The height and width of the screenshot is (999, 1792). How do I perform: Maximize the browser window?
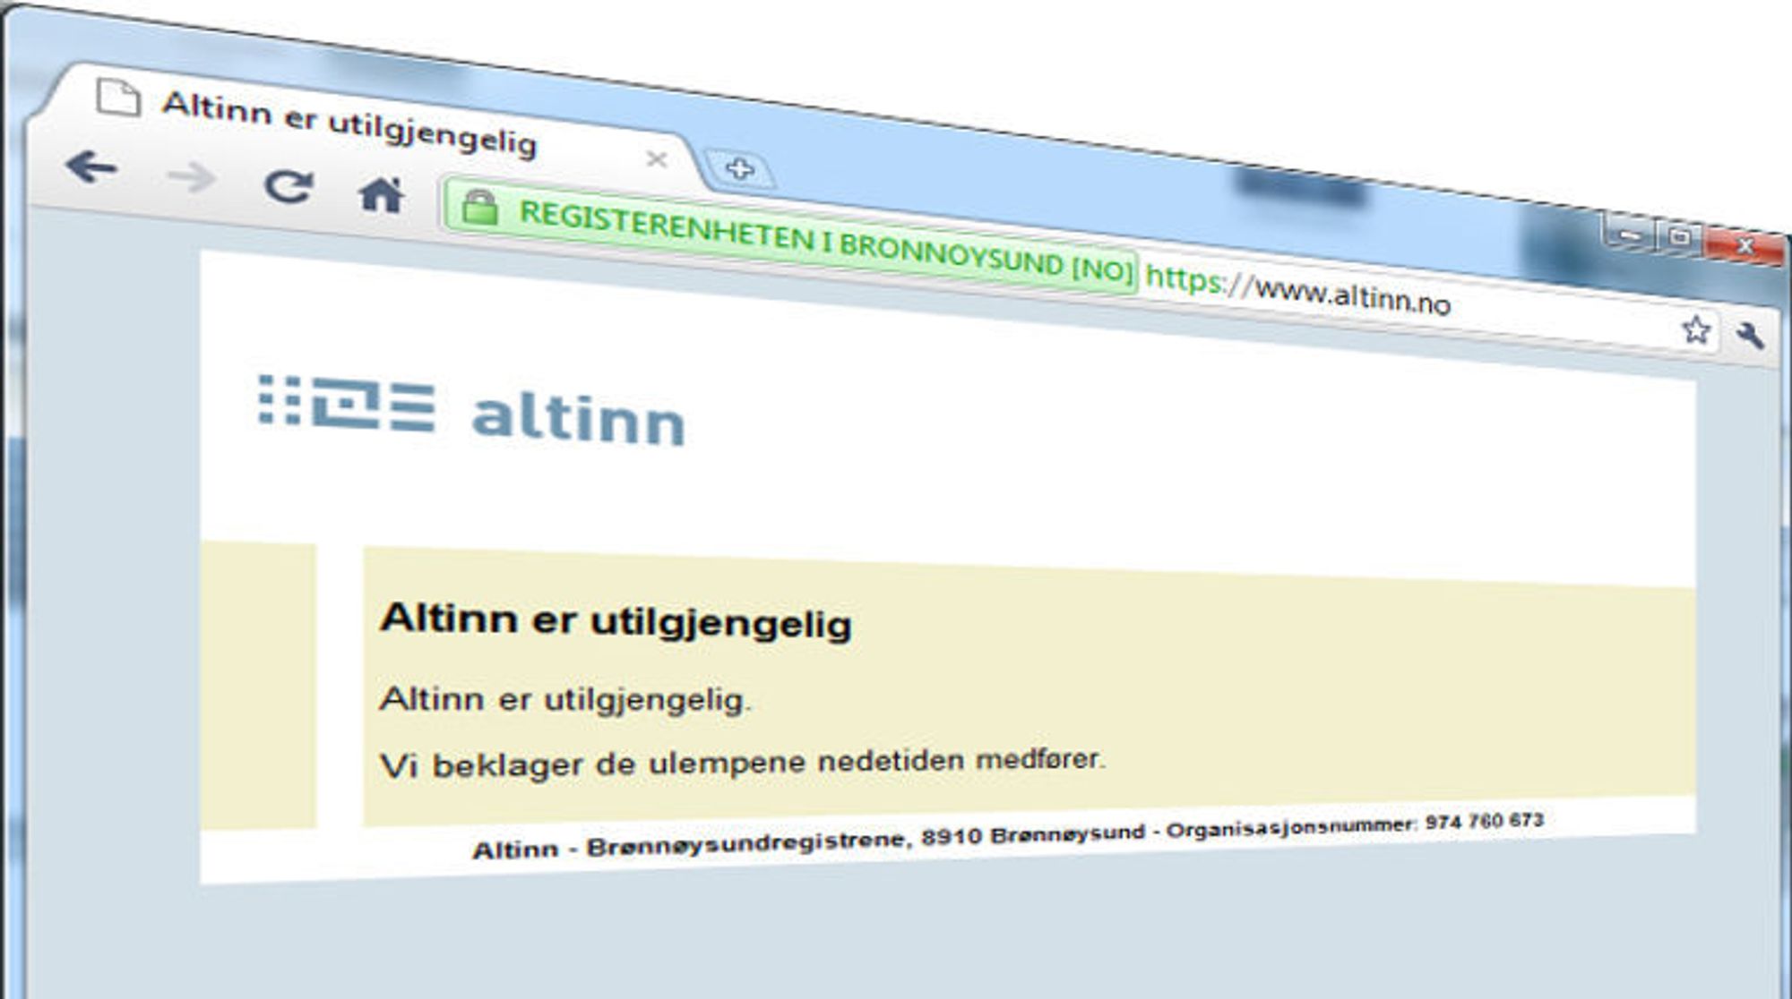(1678, 237)
